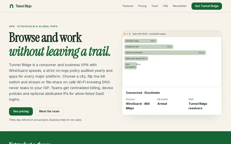231x144 pixels.
Task: Click the DNS label
Action: point(191,99)
